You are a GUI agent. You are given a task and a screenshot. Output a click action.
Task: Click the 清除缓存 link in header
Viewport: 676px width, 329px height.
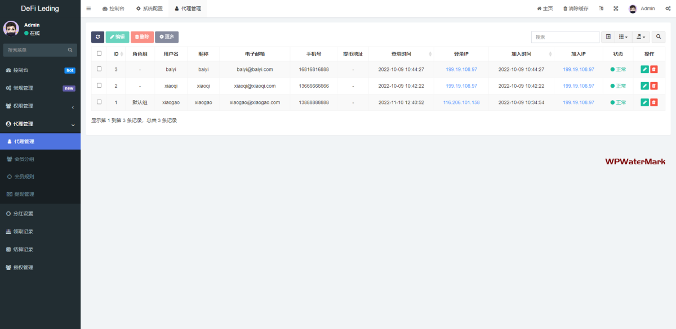coord(576,8)
